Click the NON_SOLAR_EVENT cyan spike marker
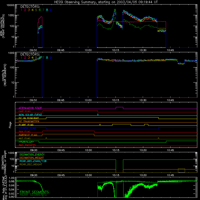Screen dimensions: 200x200 (98, 115)
